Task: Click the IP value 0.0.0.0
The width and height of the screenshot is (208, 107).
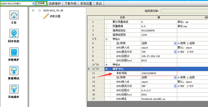Action: [x=159, y=90]
